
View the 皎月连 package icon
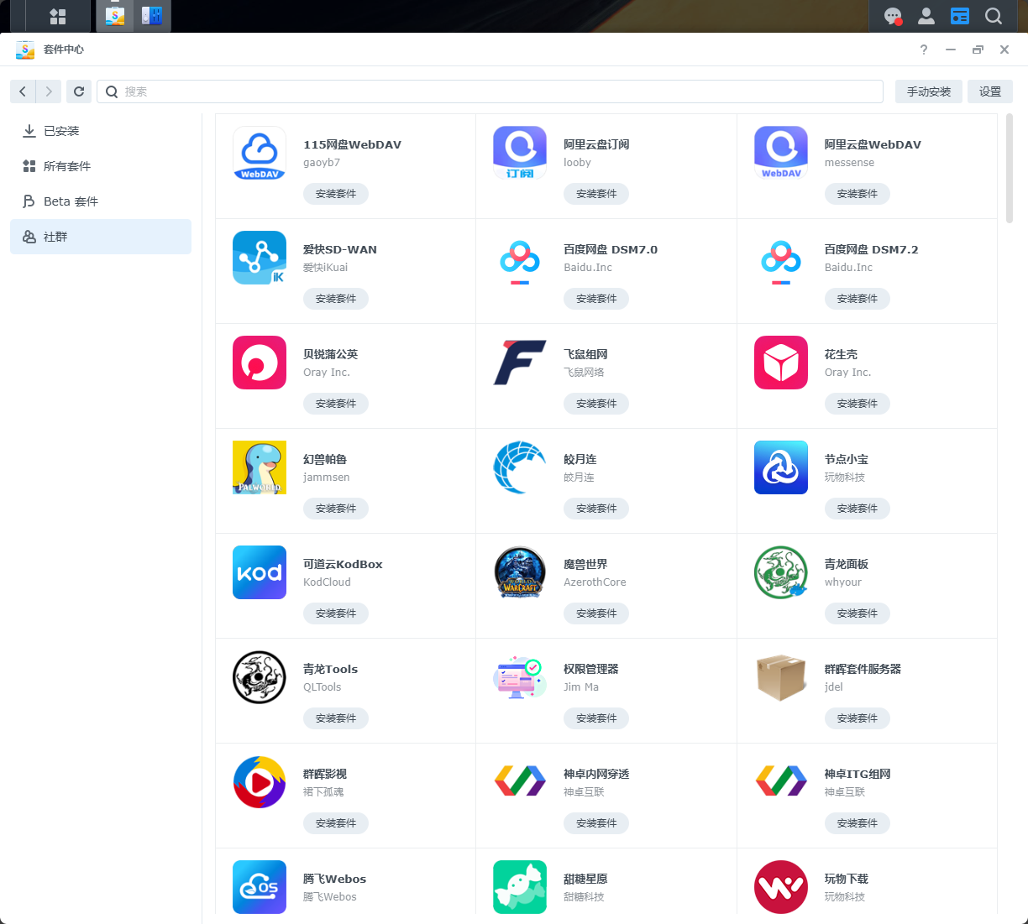[x=520, y=467]
